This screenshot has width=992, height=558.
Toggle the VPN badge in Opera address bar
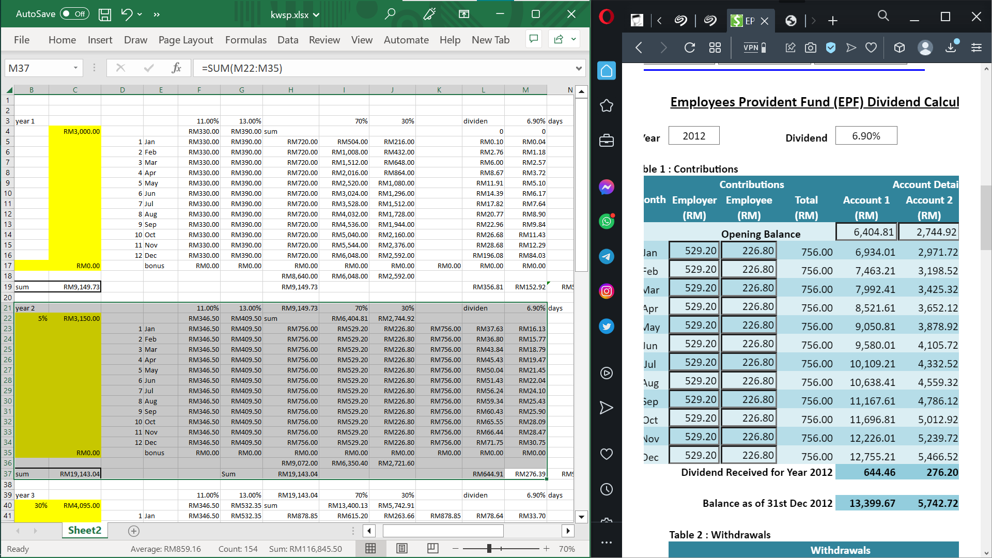click(754, 48)
